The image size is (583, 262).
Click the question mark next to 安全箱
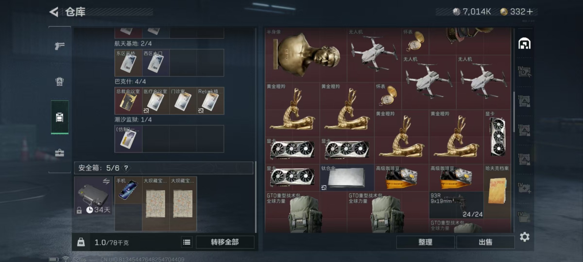click(x=126, y=168)
